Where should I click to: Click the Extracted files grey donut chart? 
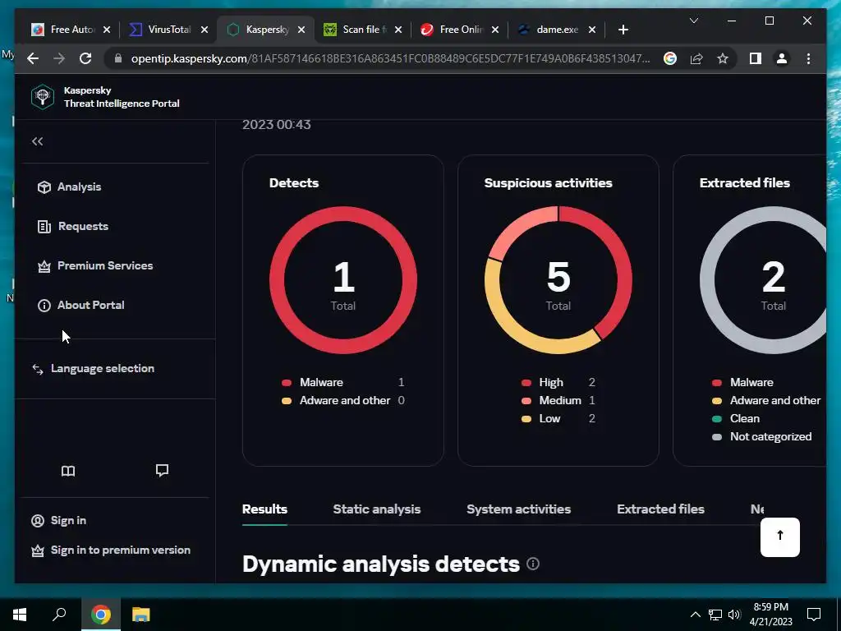pyautogui.click(x=763, y=280)
